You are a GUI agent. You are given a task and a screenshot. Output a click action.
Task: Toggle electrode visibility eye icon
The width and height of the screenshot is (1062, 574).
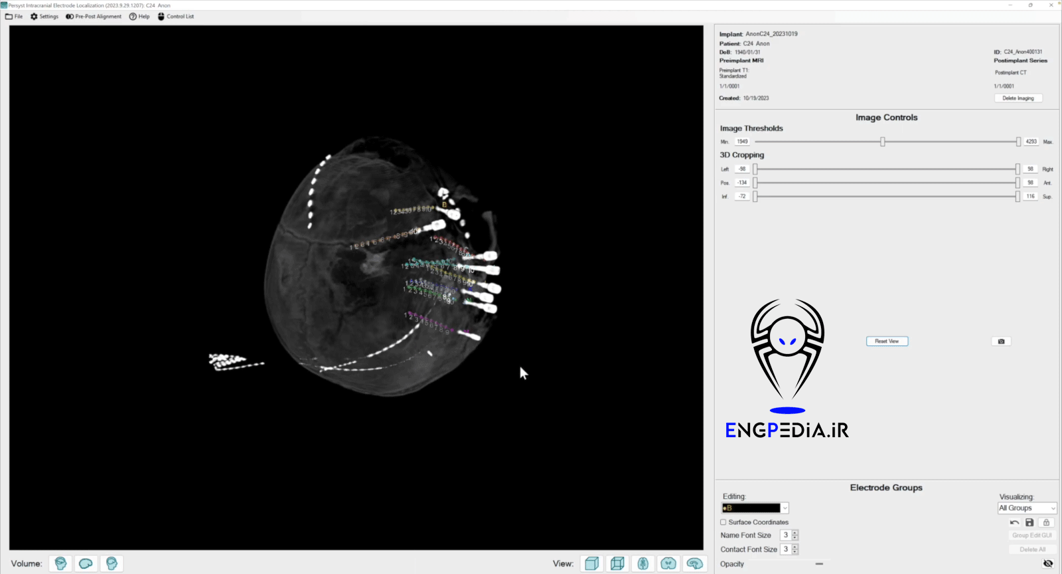pyautogui.click(x=1048, y=563)
